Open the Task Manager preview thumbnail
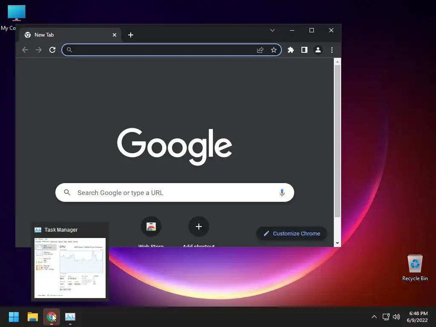Screen dimensions: 436x327 (70, 268)
